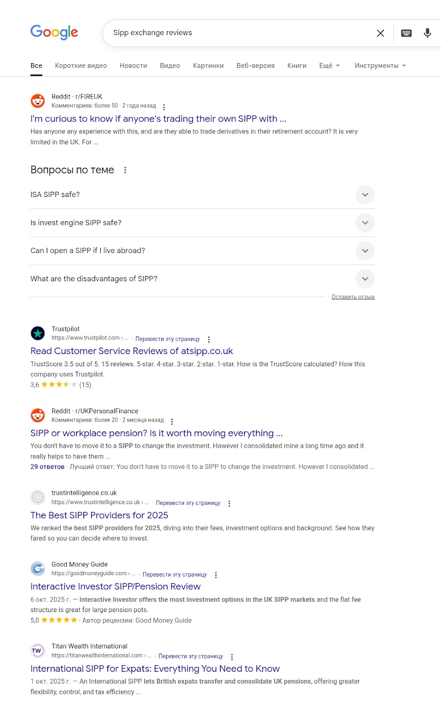The height and width of the screenshot is (702, 441).
Task: Start voice search with microphone icon
Action: (x=427, y=33)
